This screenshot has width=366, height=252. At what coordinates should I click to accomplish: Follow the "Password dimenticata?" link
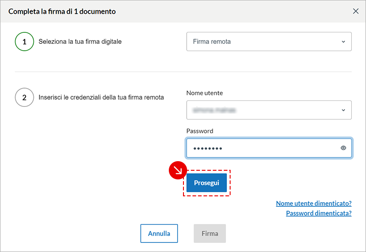coord(318,213)
